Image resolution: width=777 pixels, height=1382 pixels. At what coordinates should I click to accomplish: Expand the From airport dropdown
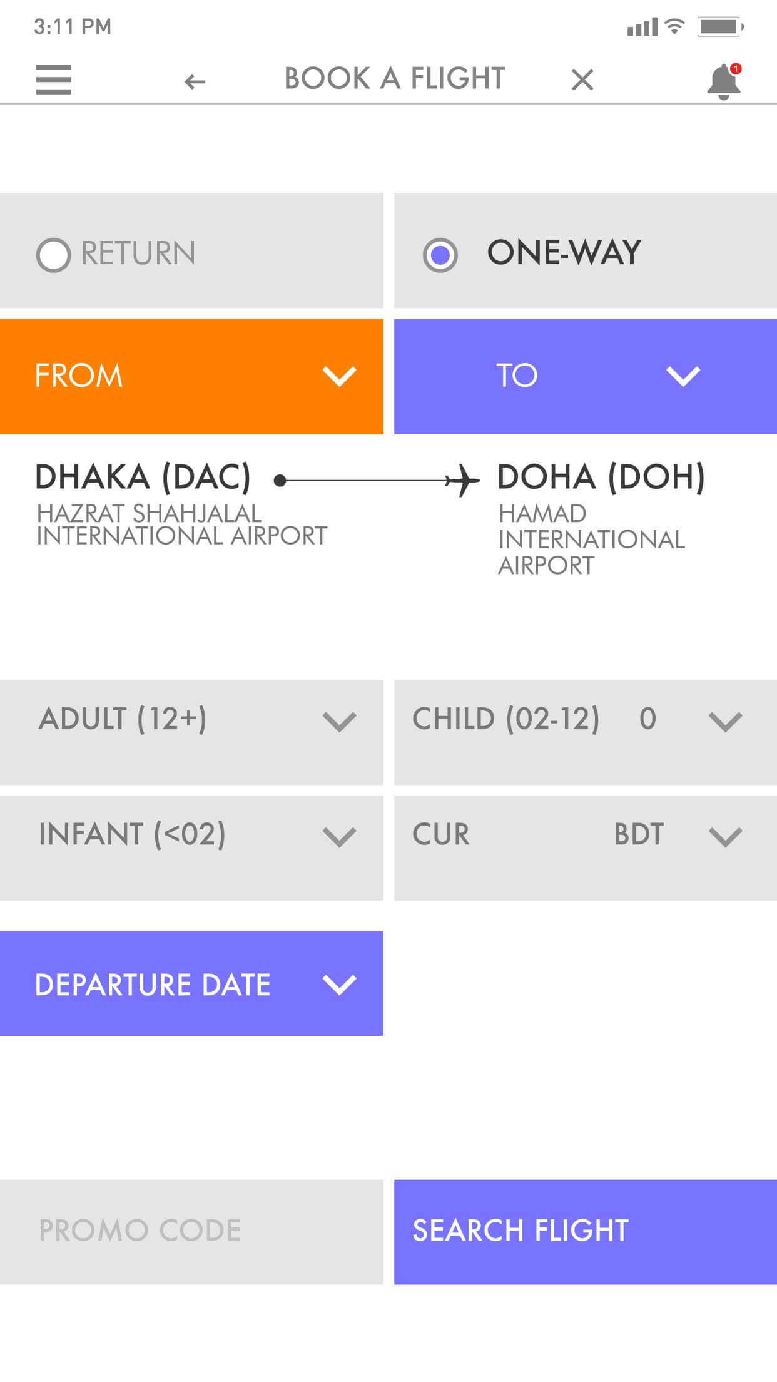(x=191, y=376)
